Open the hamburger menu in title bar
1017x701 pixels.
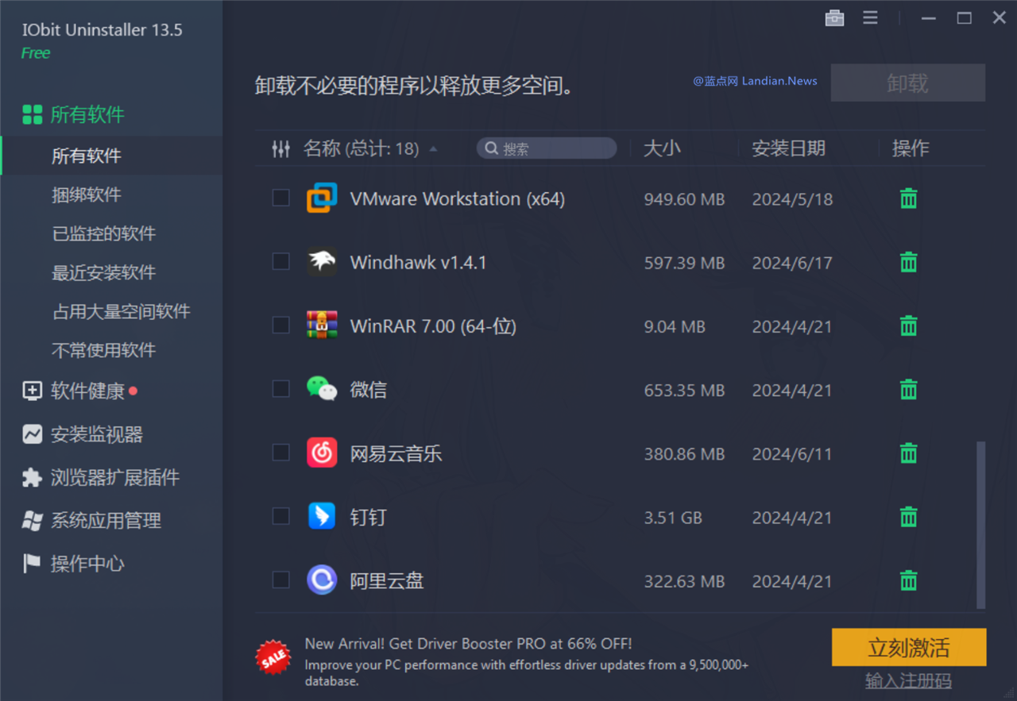click(x=871, y=17)
